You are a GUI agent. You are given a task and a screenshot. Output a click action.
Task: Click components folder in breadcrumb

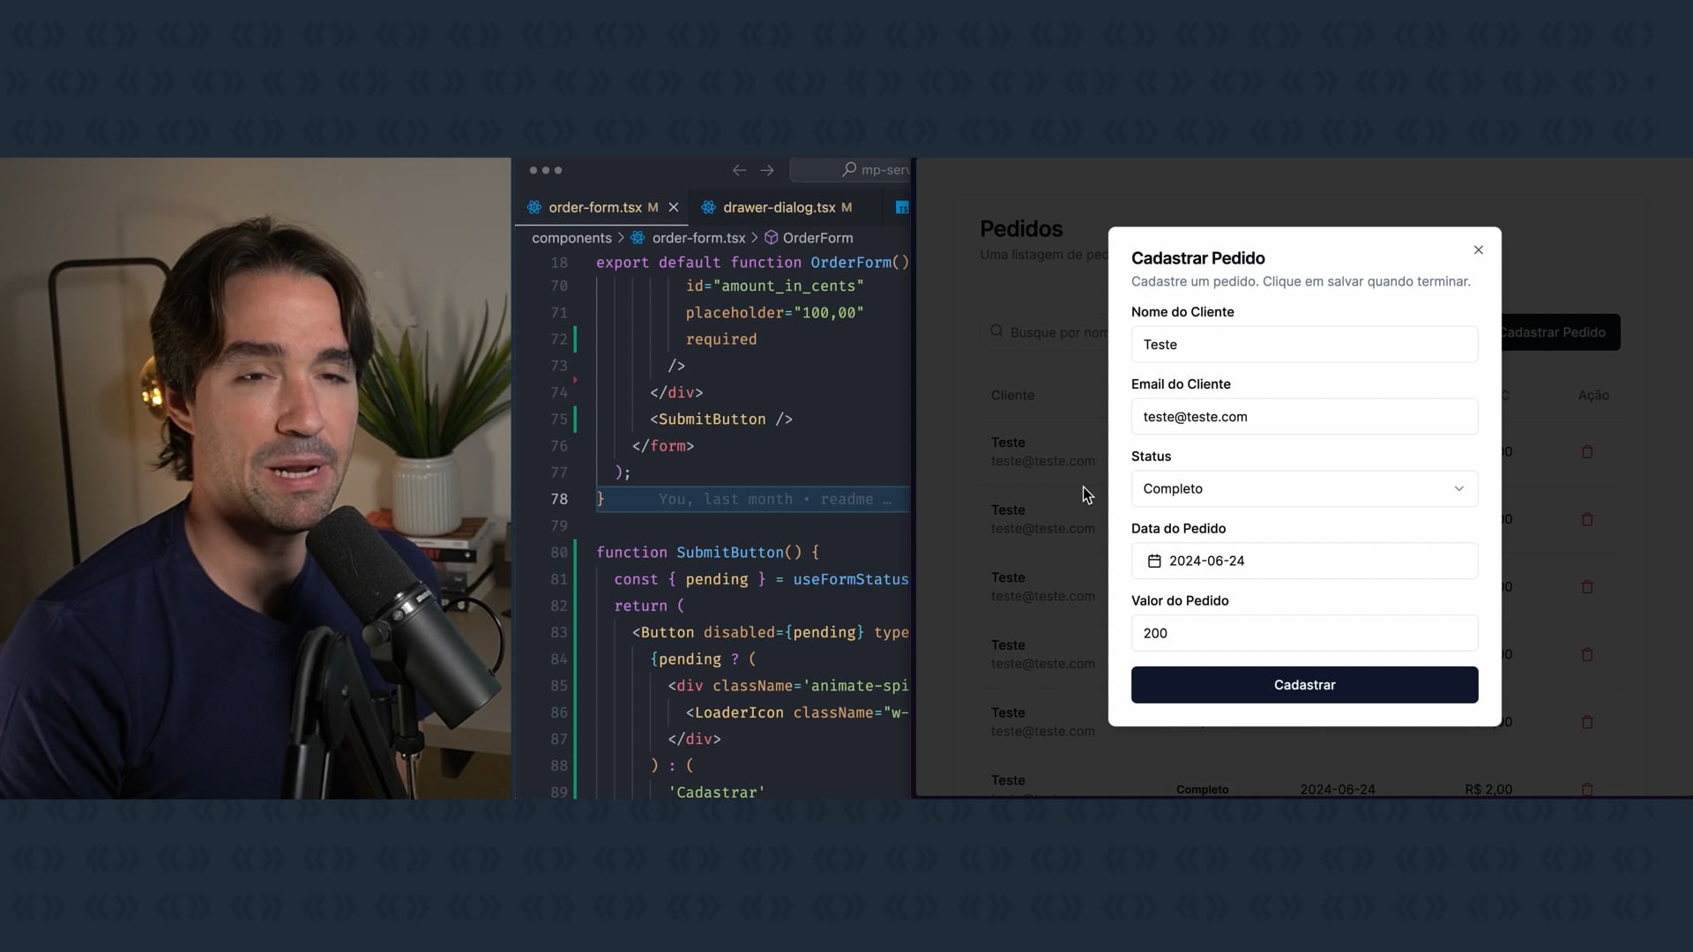571,238
